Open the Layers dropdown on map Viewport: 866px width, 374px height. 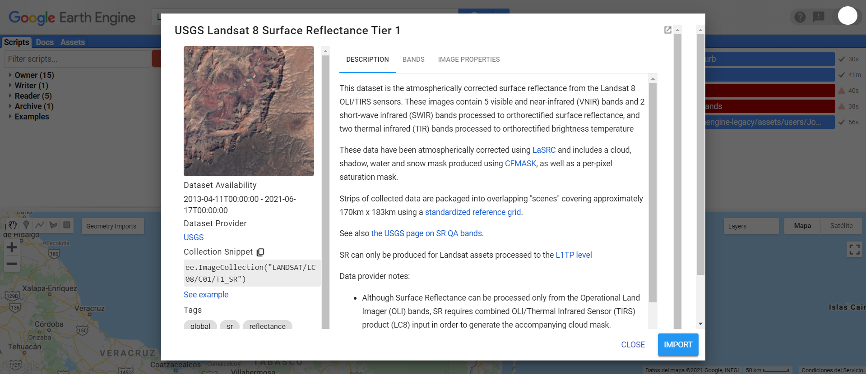[x=751, y=226]
